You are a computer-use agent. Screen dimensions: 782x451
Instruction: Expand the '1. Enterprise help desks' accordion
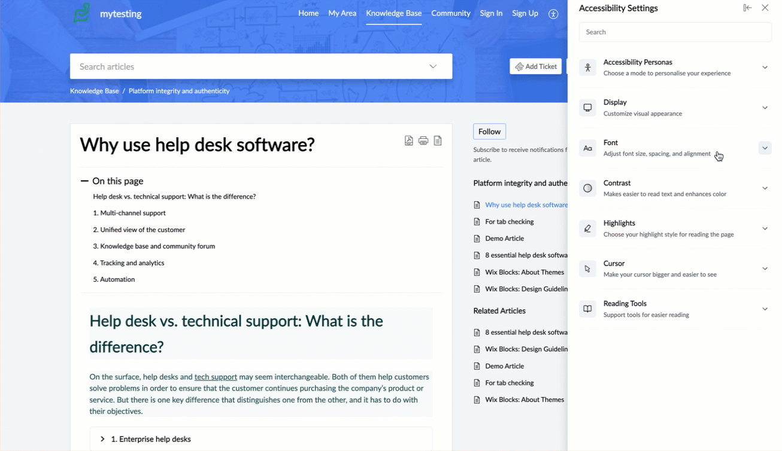[x=261, y=439]
